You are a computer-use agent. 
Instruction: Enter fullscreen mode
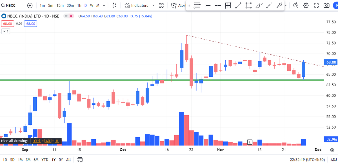(x=316, y=5)
